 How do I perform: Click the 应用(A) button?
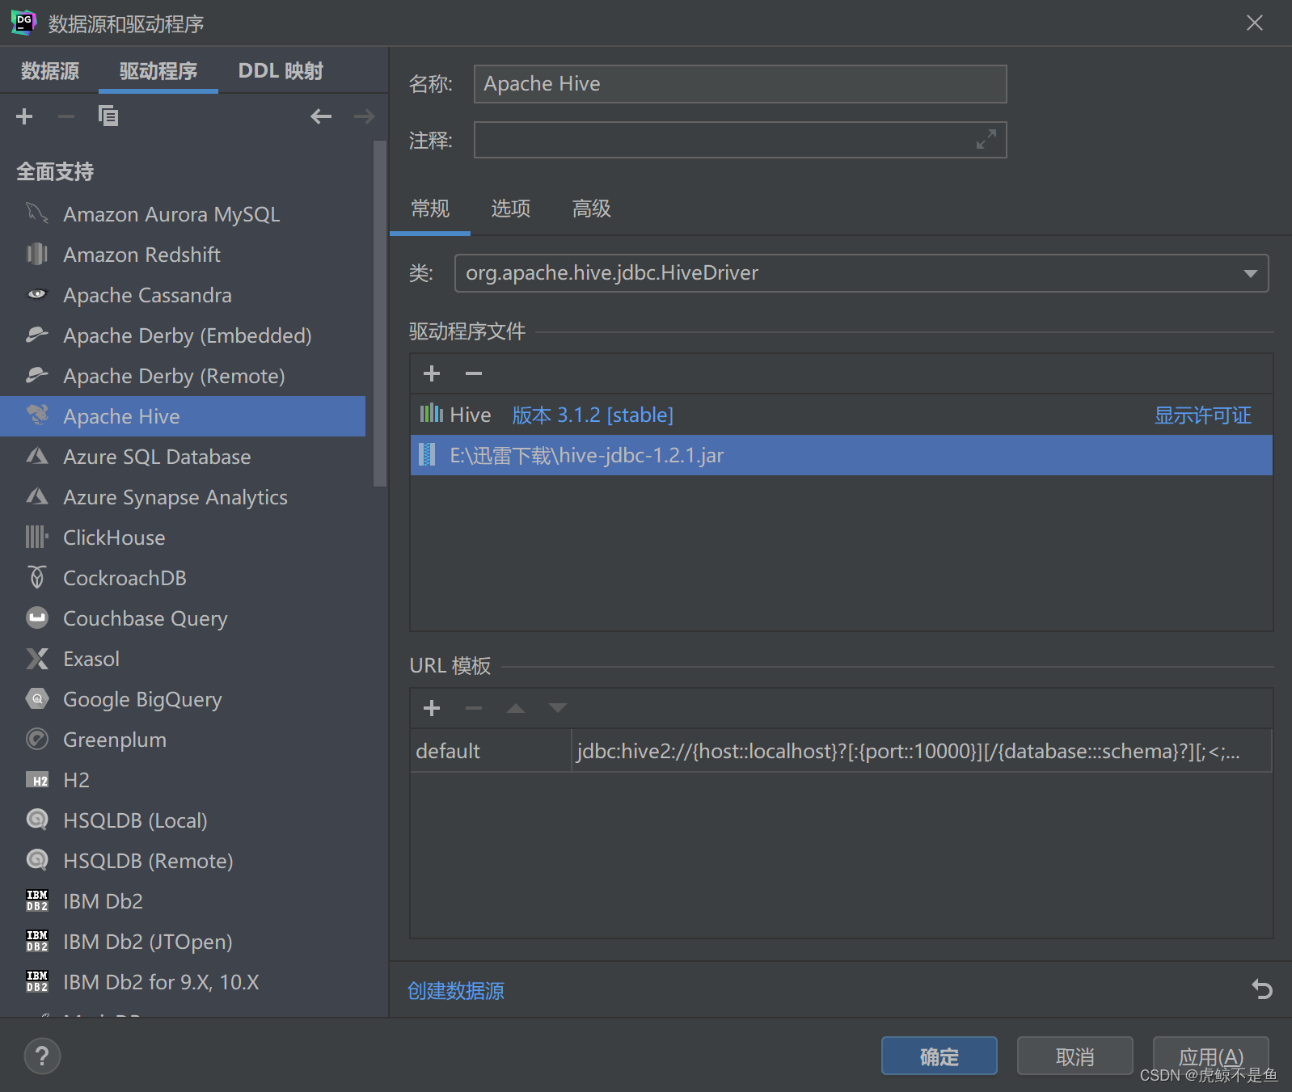(x=1210, y=1056)
